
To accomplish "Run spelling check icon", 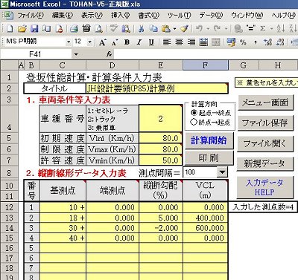I will (x=114, y=29).
